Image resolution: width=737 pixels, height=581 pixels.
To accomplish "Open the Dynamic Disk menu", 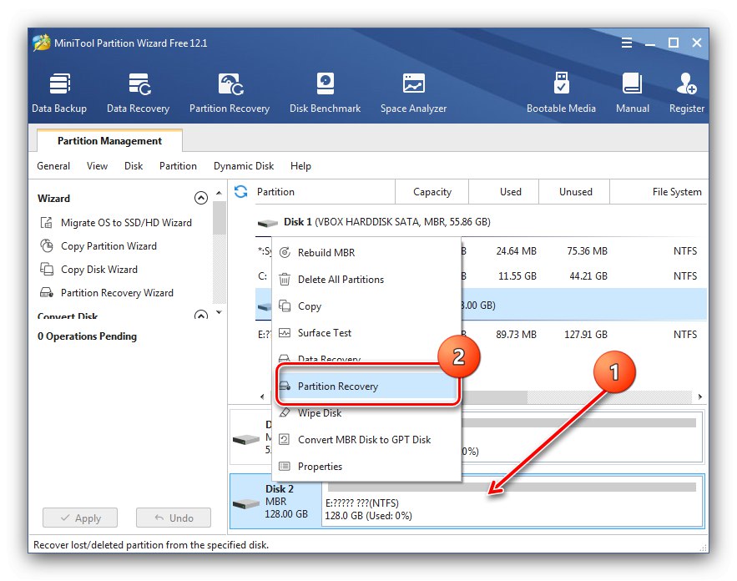I will (x=243, y=166).
